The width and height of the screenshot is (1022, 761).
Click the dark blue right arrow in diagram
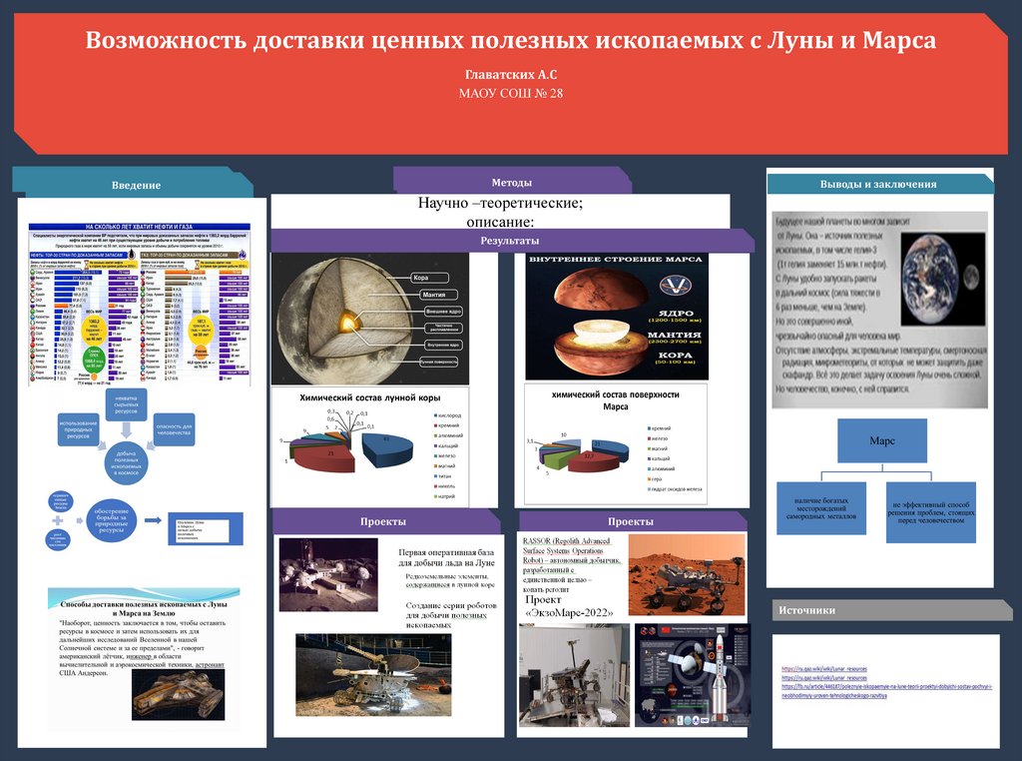[x=152, y=519]
